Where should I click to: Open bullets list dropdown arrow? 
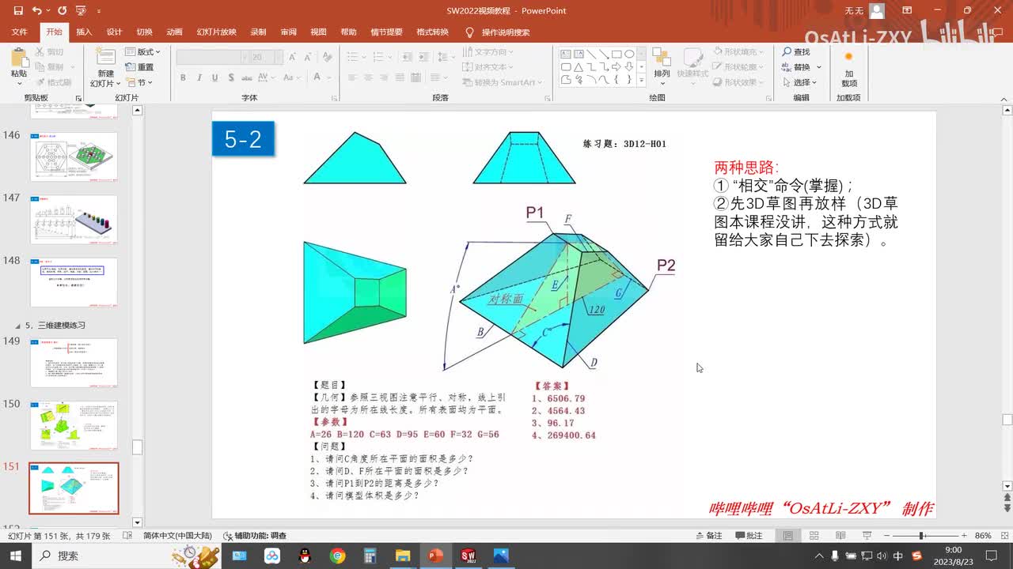point(362,57)
